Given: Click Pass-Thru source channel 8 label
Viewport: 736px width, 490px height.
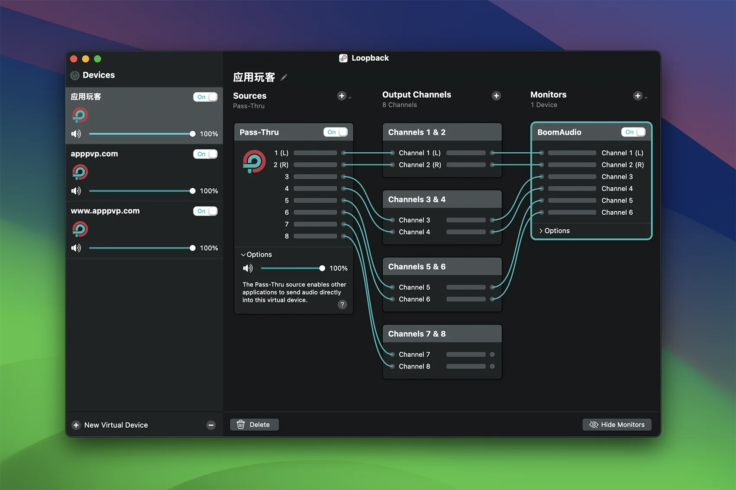Looking at the screenshot, I should tap(287, 236).
